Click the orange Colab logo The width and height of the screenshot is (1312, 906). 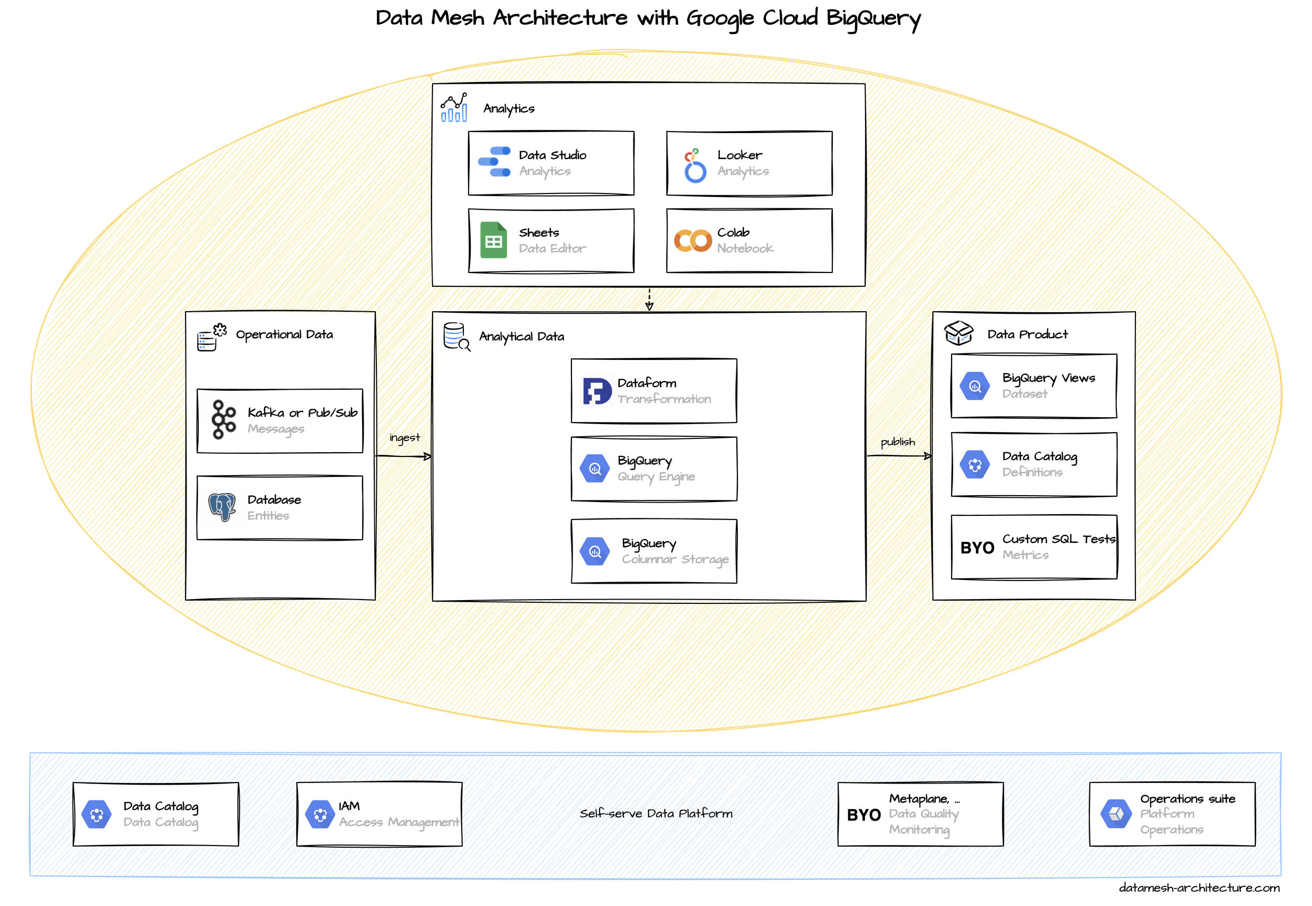pos(692,241)
